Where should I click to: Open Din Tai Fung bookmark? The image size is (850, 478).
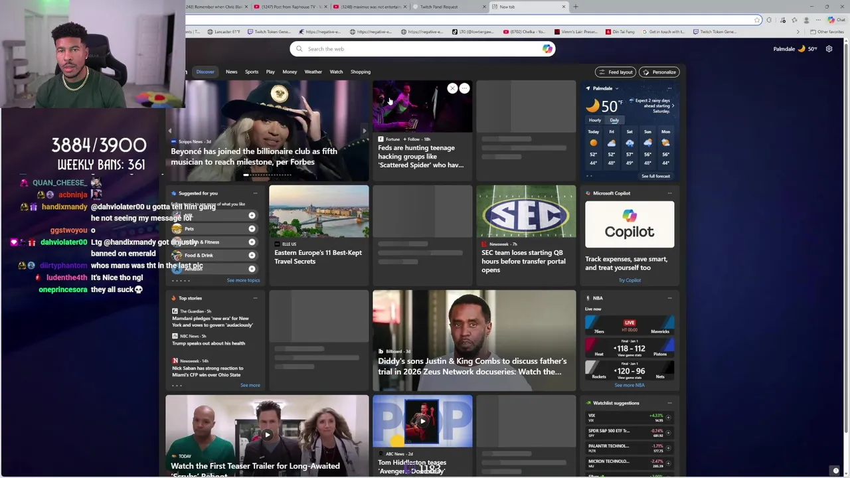click(x=619, y=32)
